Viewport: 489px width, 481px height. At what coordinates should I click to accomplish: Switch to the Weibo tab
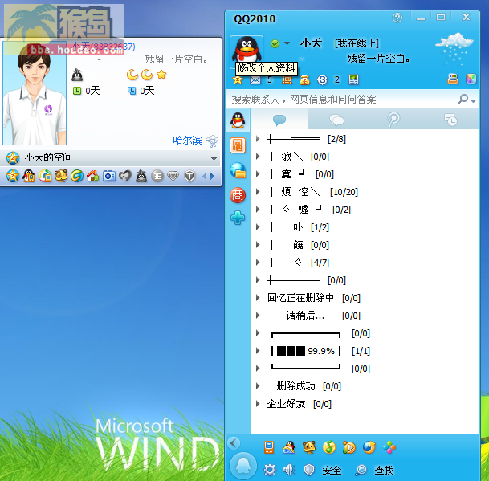[393, 120]
